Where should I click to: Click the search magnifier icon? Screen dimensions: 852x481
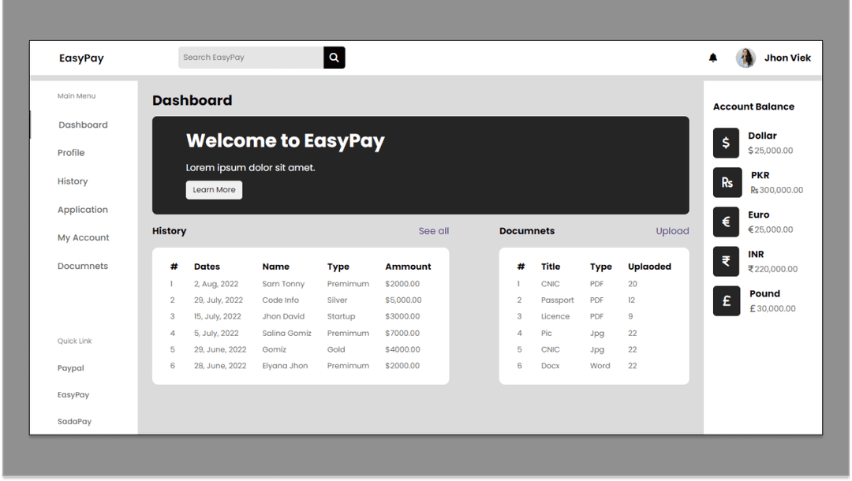click(x=334, y=57)
